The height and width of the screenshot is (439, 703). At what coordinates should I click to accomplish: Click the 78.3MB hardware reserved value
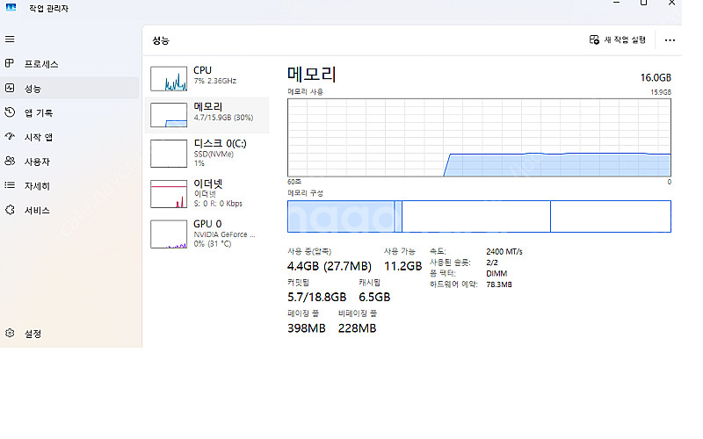(x=499, y=284)
